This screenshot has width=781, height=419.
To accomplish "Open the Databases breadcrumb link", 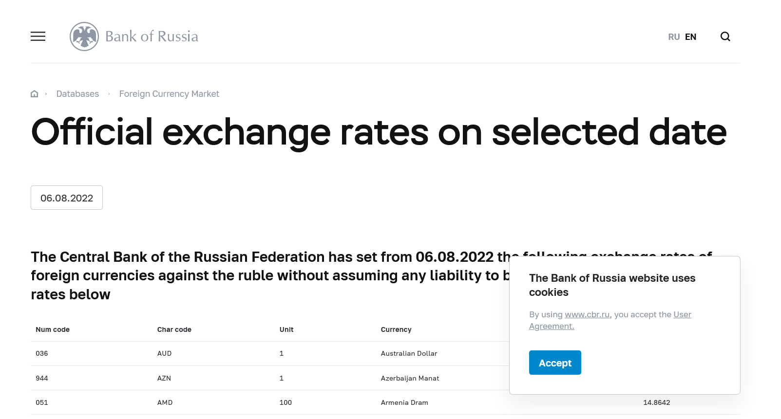I will pos(77,94).
